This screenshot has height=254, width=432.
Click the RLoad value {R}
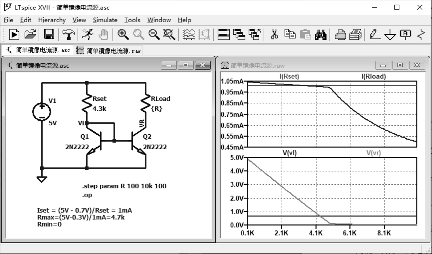[x=157, y=109]
